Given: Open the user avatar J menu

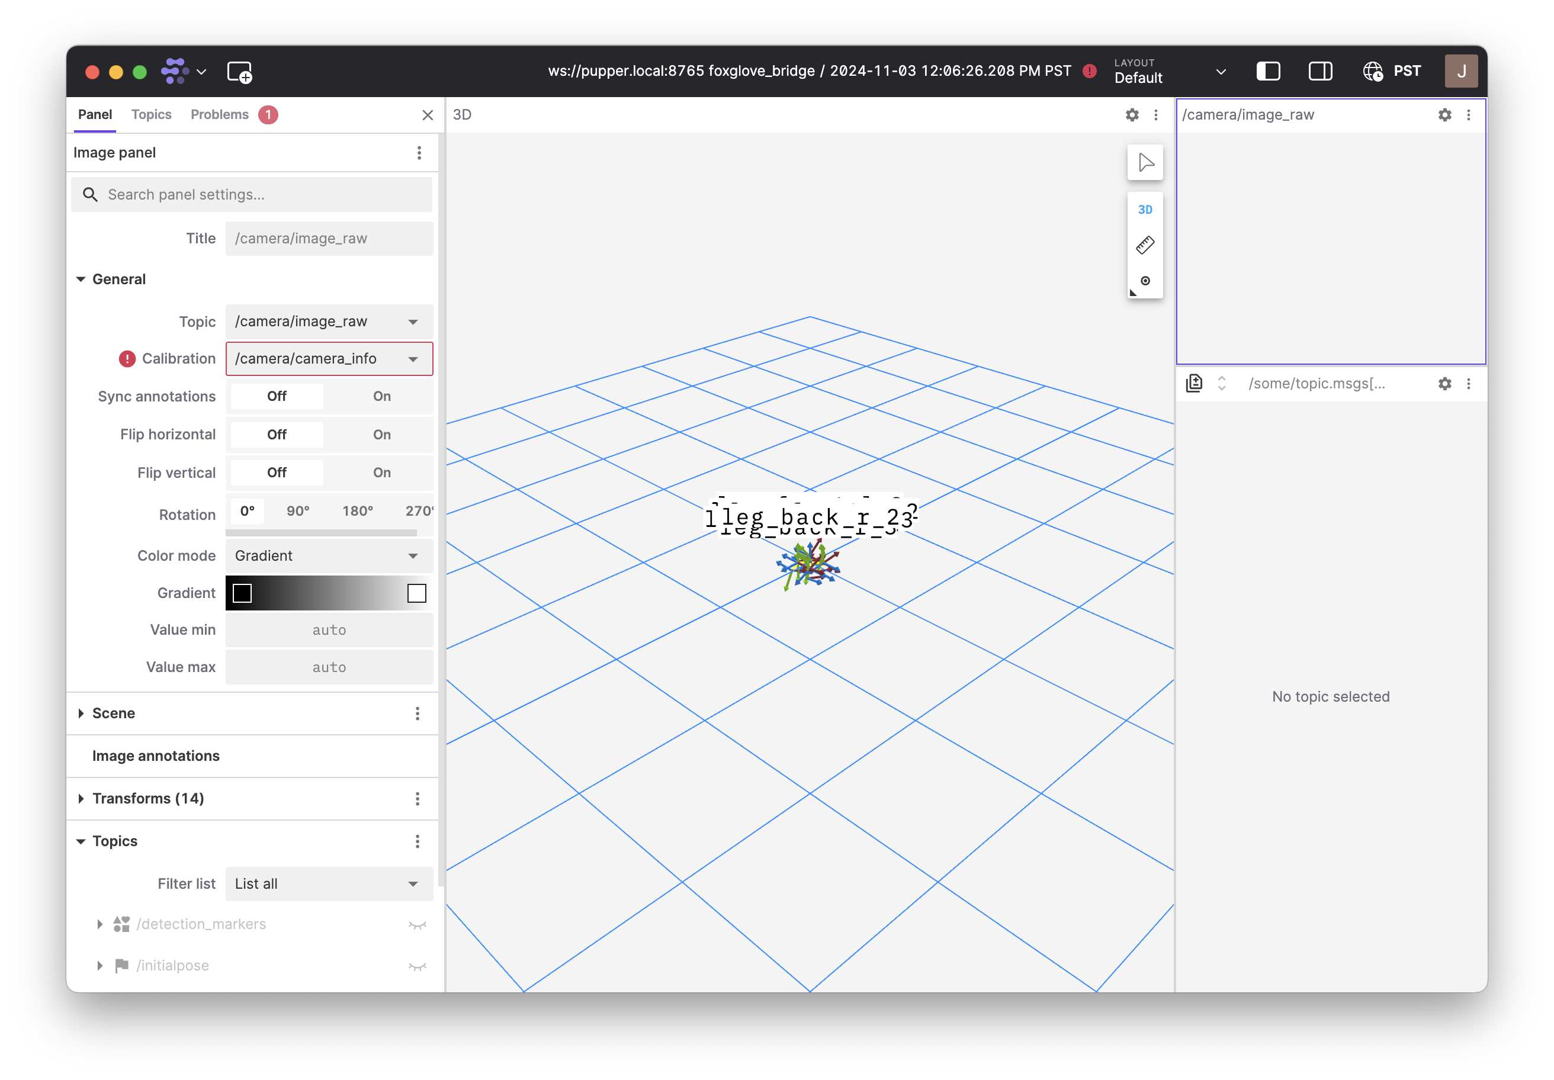Looking at the screenshot, I should (x=1460, y=71).
